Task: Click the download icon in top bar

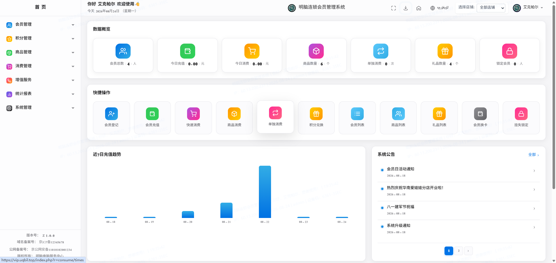Action: pos(406,8)
